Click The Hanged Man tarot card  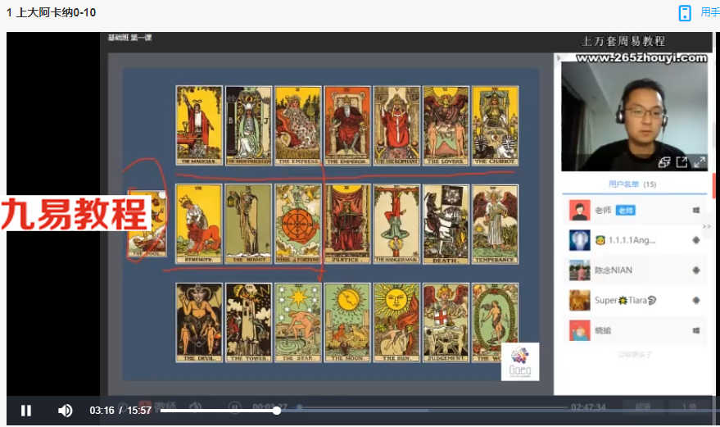[x=396, y=224]
